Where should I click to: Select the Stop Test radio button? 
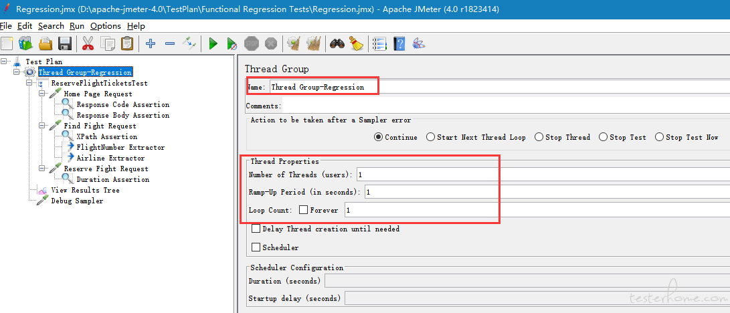[x=603, y=137]
